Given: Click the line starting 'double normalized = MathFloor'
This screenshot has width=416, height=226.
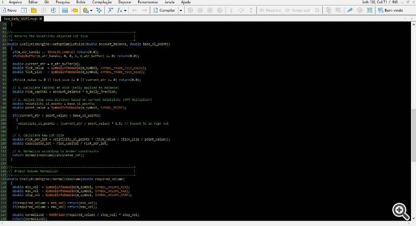Looking at the screenshot, I should [x=75, y=215].
